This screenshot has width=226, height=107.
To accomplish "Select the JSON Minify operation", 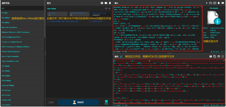I will (22, 81).
